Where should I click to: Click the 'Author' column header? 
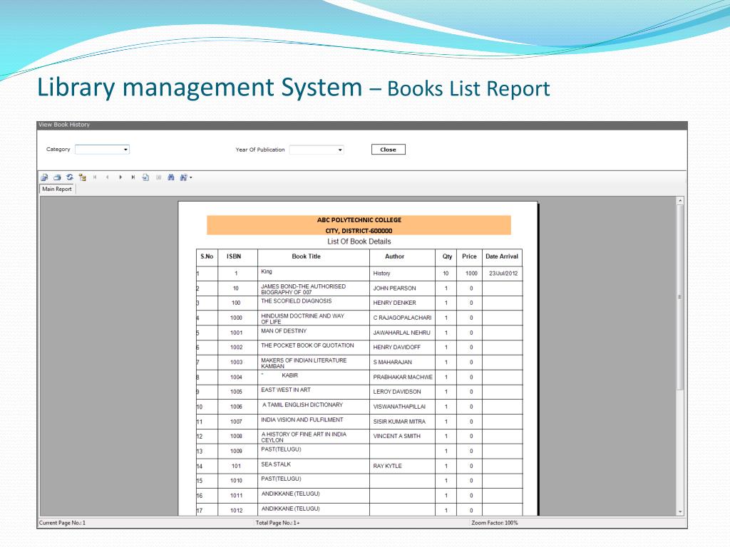pyautogui.click(x=394, y=256)
